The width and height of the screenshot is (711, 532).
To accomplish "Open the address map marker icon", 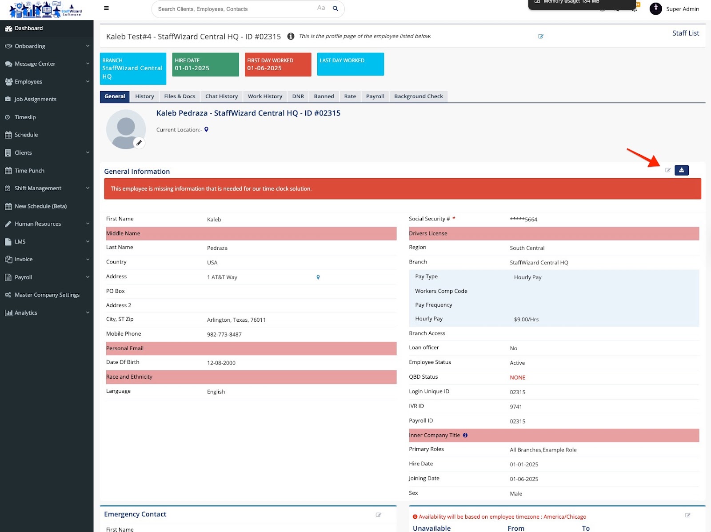I will (x=318, y=277).
